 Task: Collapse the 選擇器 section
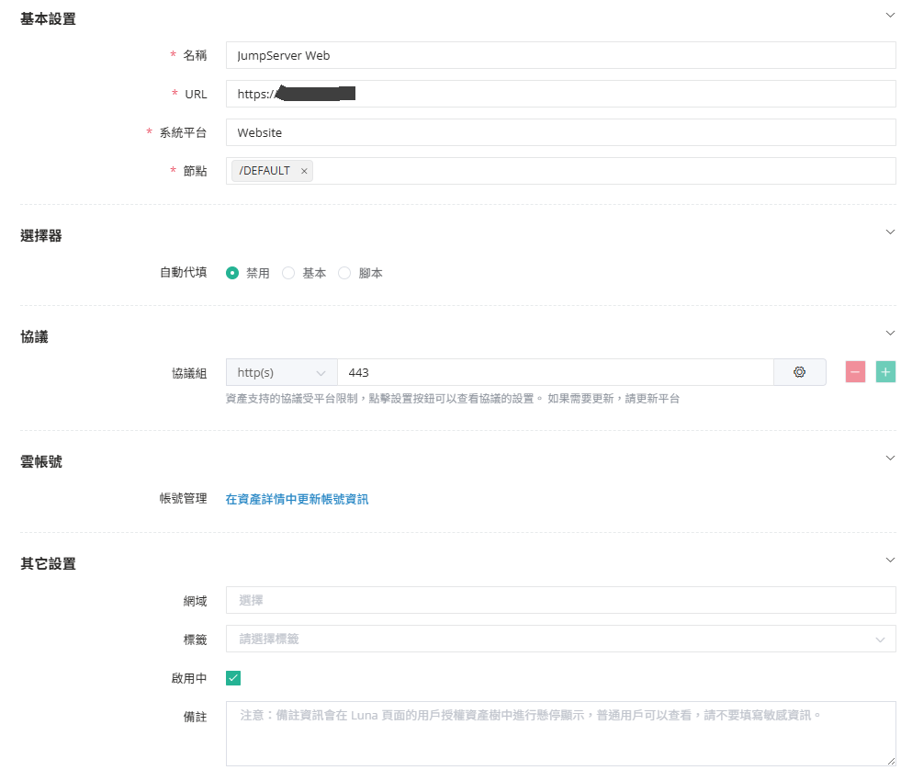[x=889, y=232]
